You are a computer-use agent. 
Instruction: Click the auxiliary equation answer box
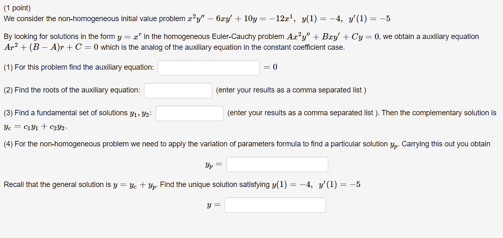tap(208, 68)
